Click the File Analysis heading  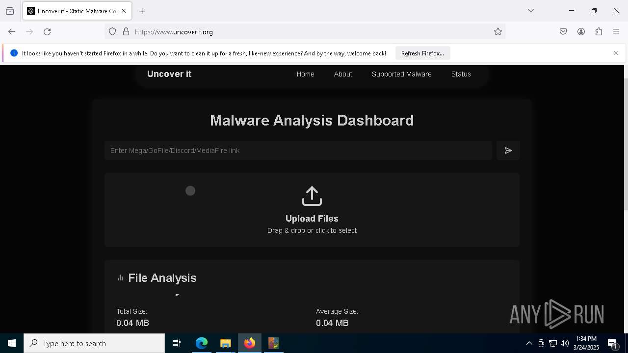[x=162, y=278]
